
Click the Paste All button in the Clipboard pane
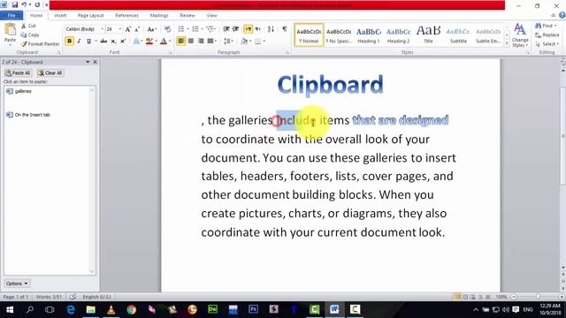(18, 72)
